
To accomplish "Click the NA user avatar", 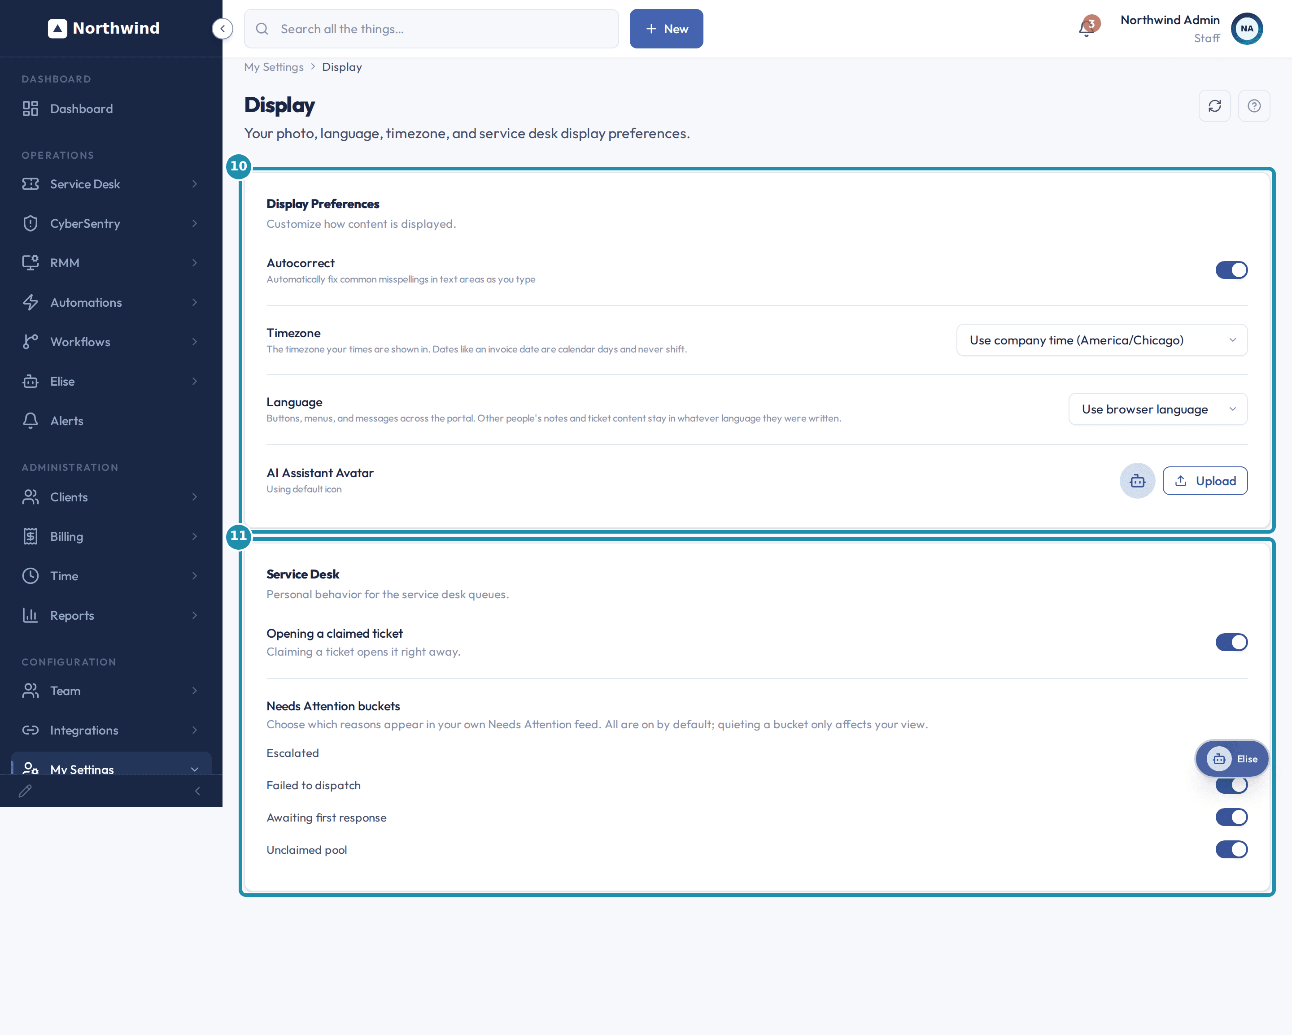I will (1247, 28).
